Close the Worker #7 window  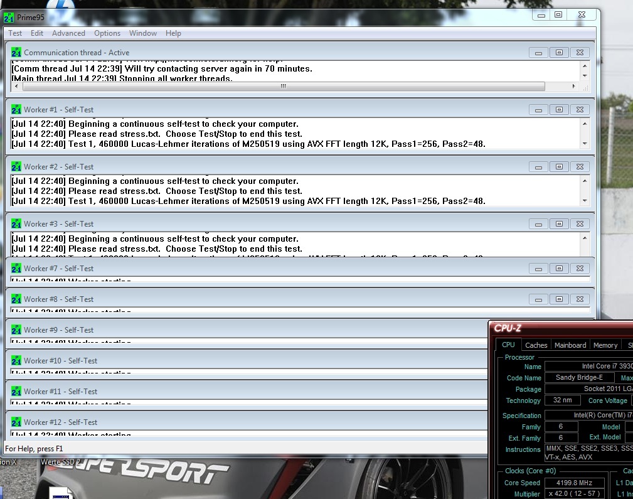point(580,268)
